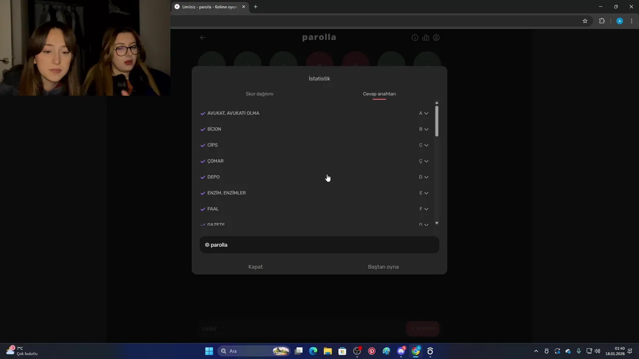Open the clock and date 18.01.2026
This screenshot has width=639, height=359.
615,351
